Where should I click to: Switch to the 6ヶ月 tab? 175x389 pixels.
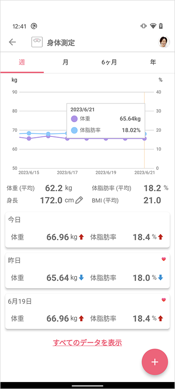109,62
